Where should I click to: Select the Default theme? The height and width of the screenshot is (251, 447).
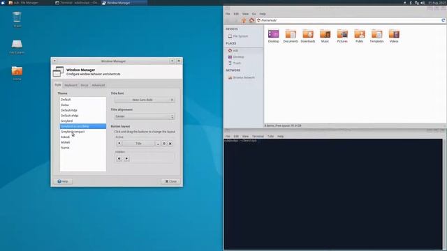tap(83, 100)
